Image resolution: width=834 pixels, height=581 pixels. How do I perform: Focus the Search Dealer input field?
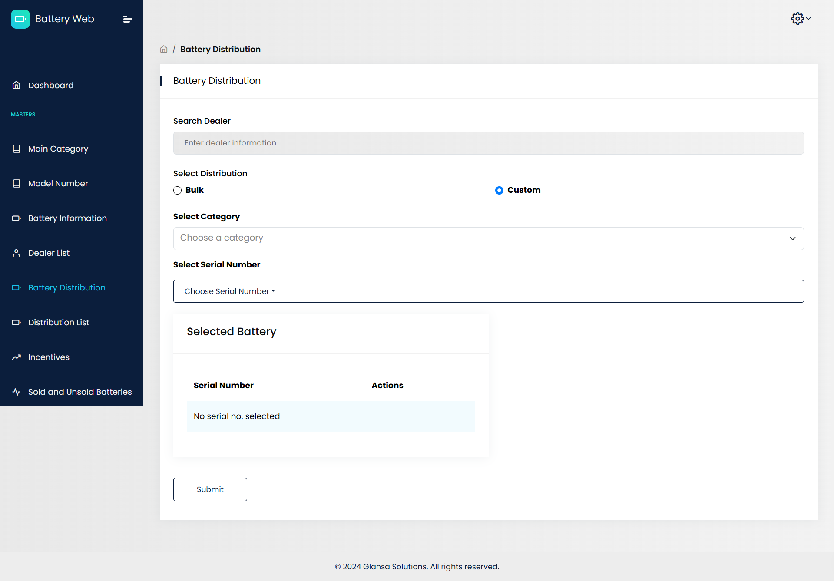point(488,143)
